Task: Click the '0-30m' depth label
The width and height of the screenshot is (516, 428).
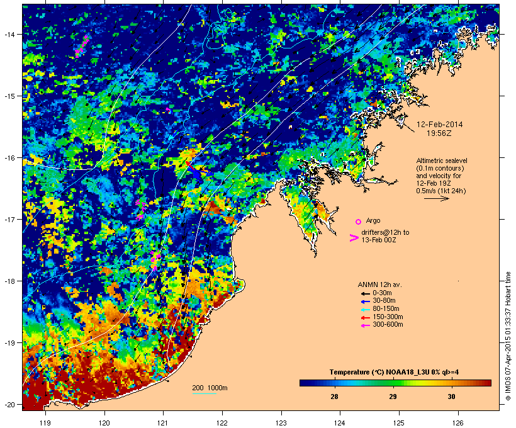Action: point(382,293)
